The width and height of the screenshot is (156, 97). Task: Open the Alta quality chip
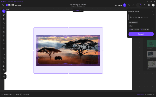click(x=131, y=26)
